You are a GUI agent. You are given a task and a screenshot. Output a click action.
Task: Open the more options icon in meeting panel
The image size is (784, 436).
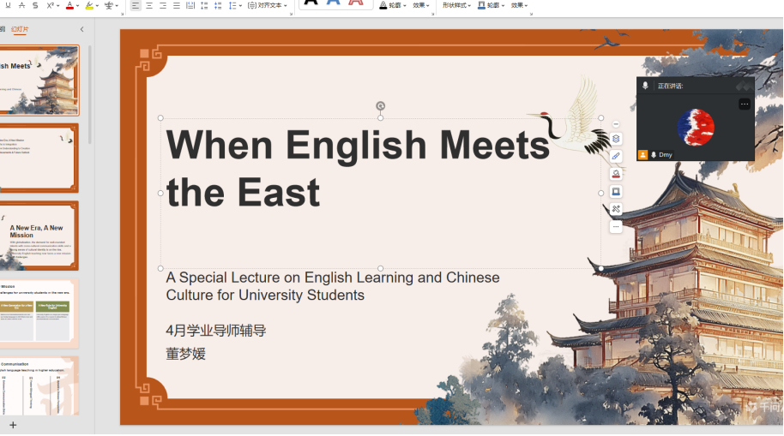(x=744, y=105)
